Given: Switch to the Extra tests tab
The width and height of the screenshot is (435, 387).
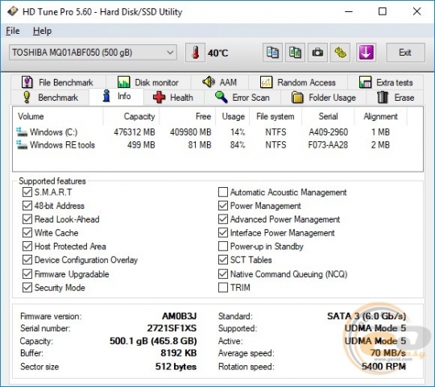Looking at the screenshot, I should (386, 82).
